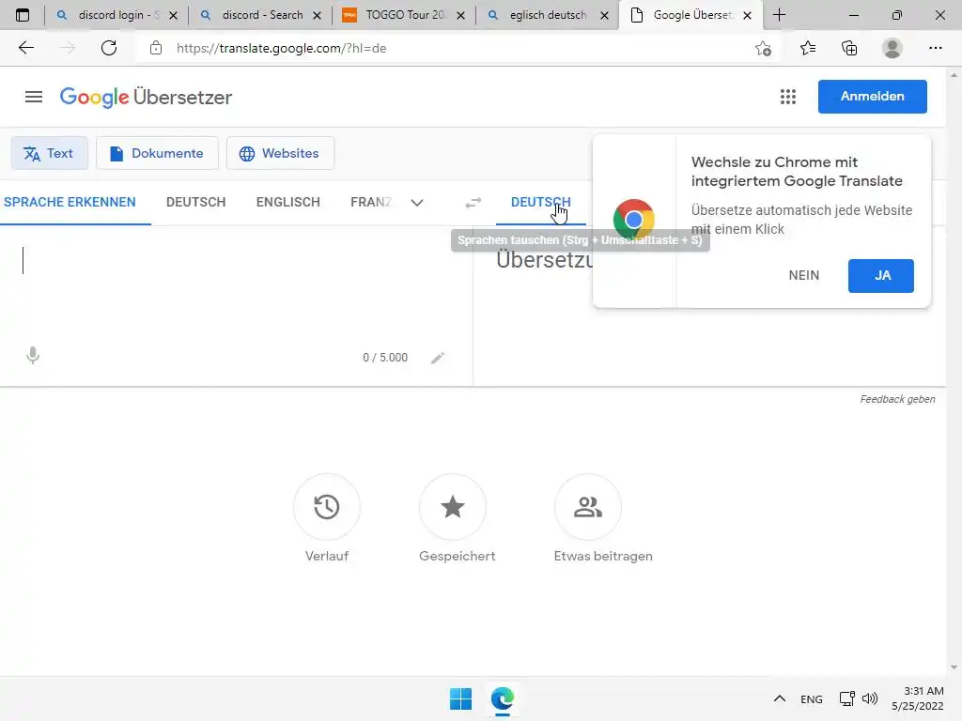Open the volume speaker tray icon
Screen dimensions: 962x721
870,698
